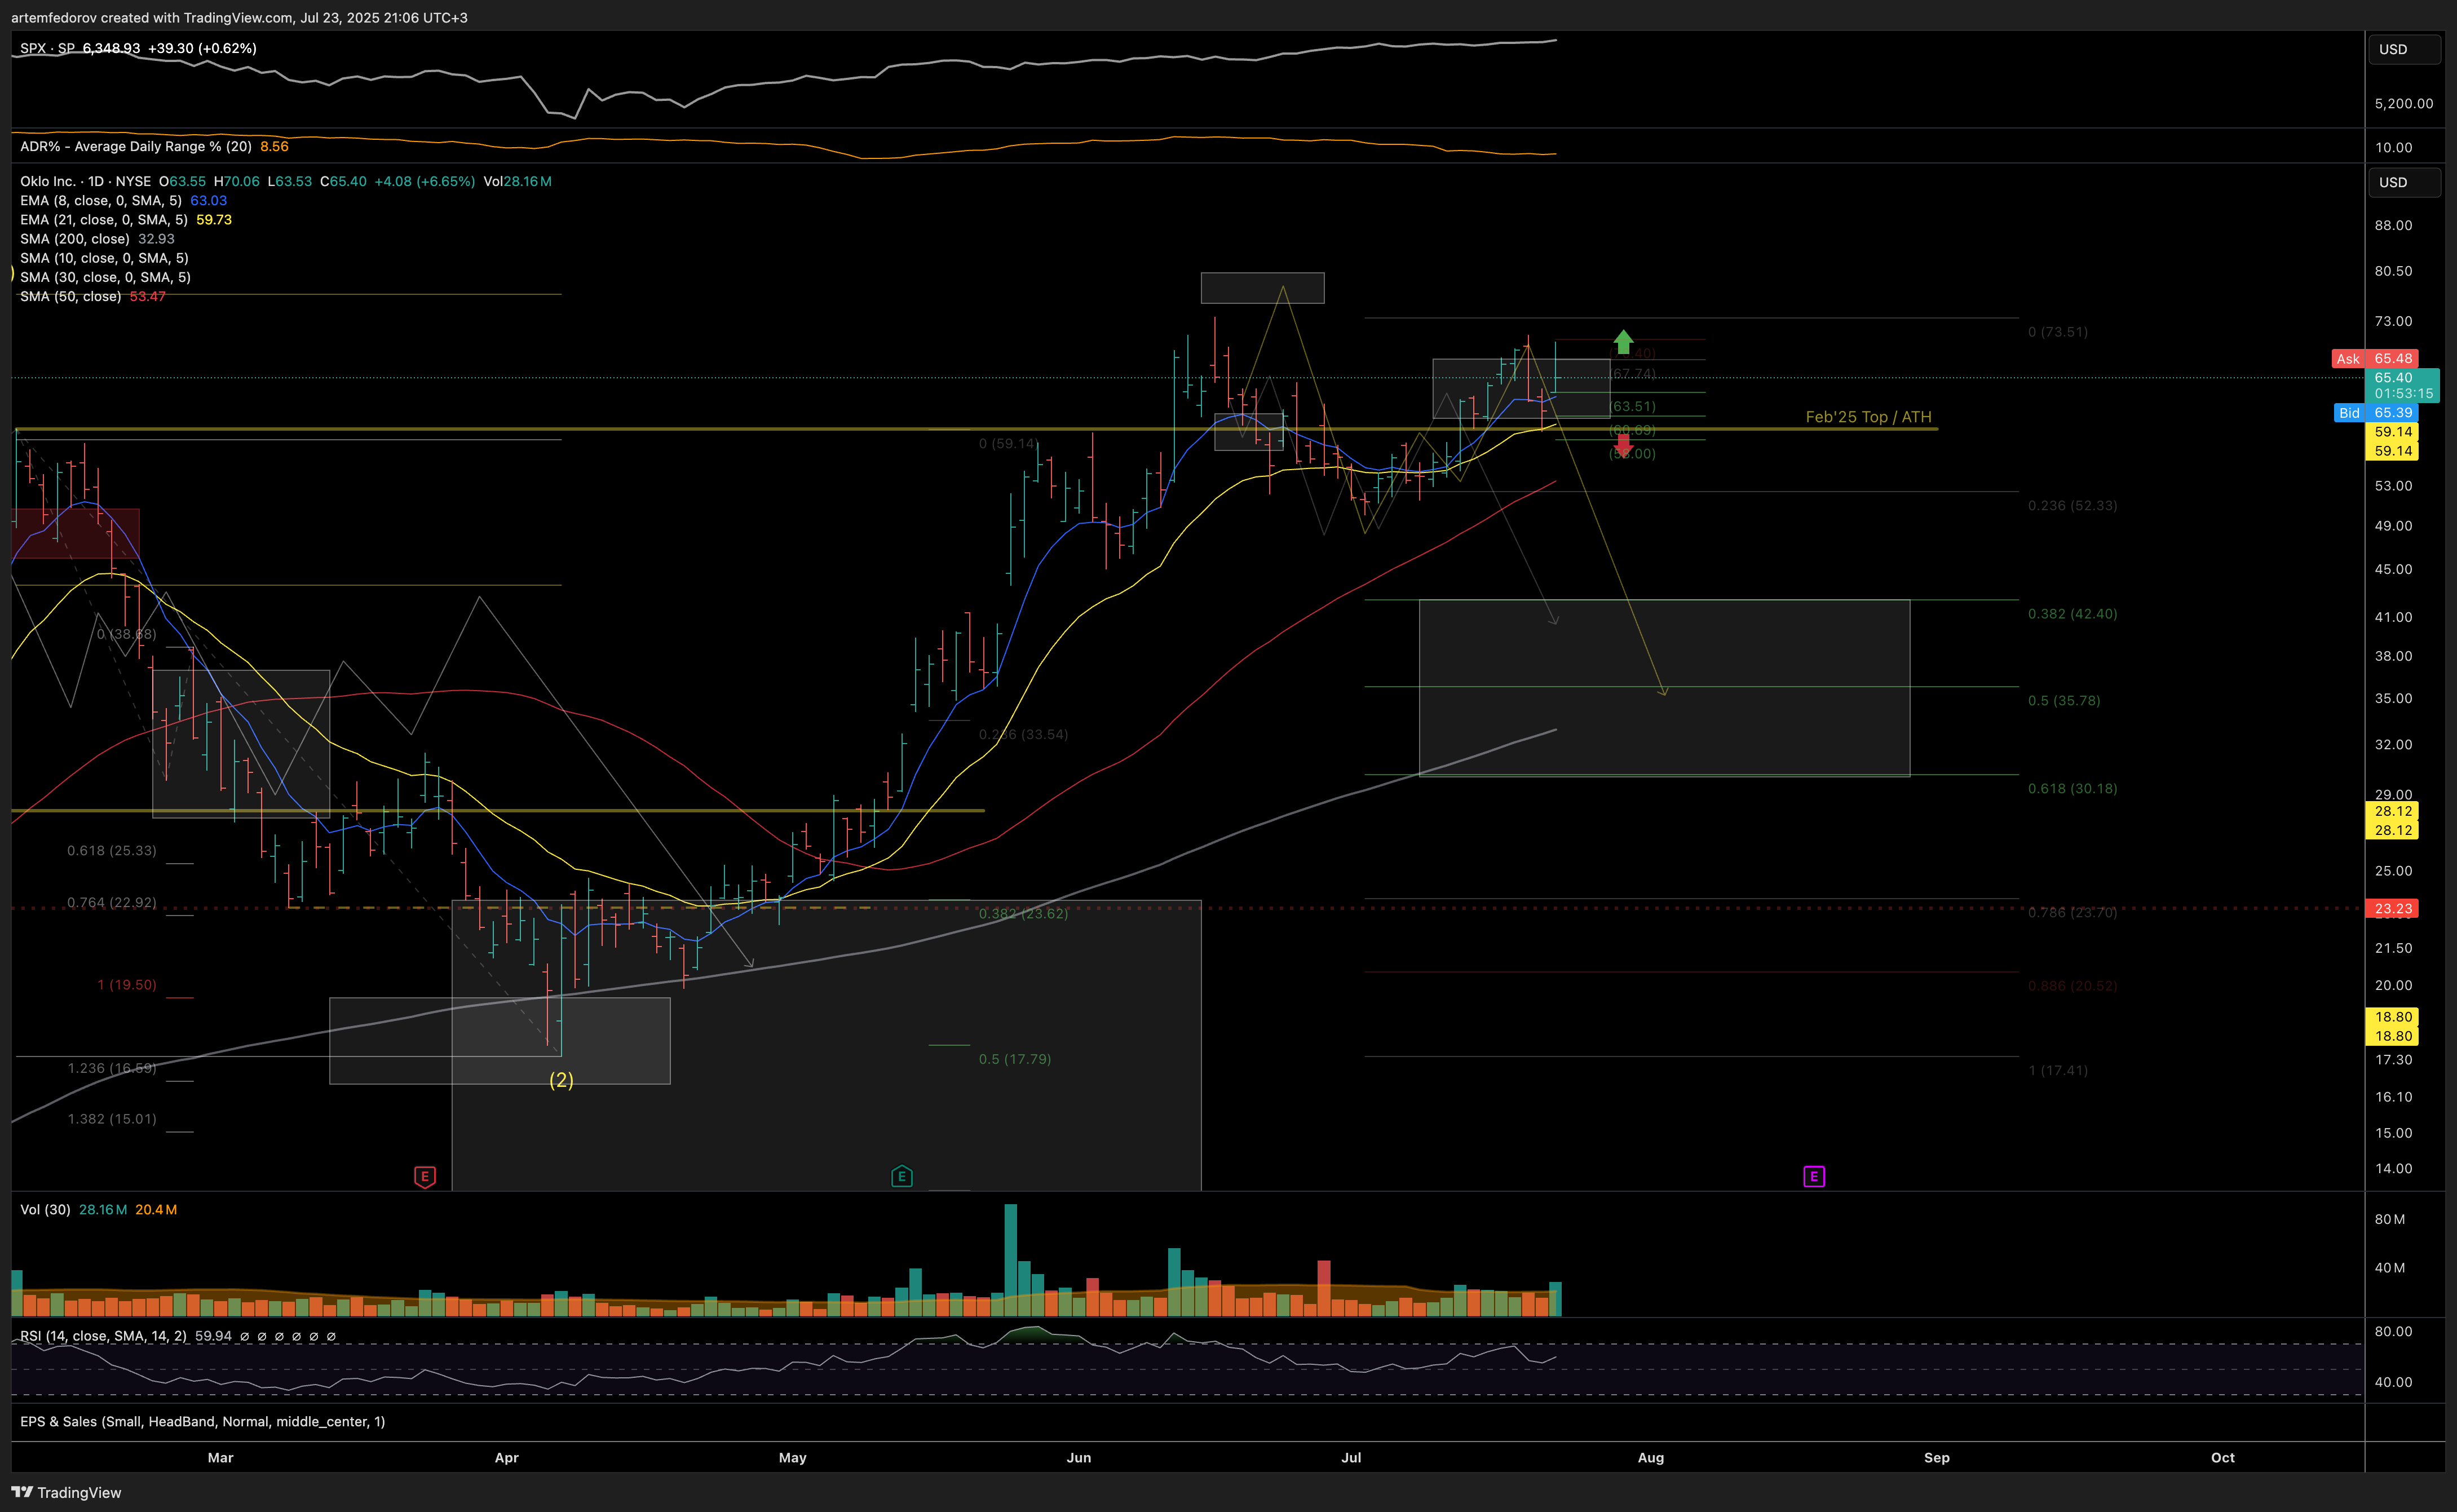2457x1512 pixels.
Task: Select the green up arrow drawing
Action: (1623, 342)
